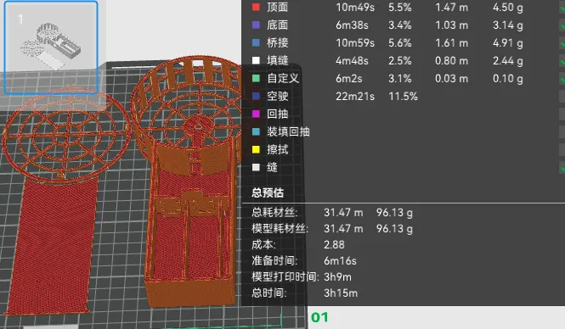Click the dark blue 空驶 legend icon
The width and height of the screenshot is (565, 329).
point(256,96)
